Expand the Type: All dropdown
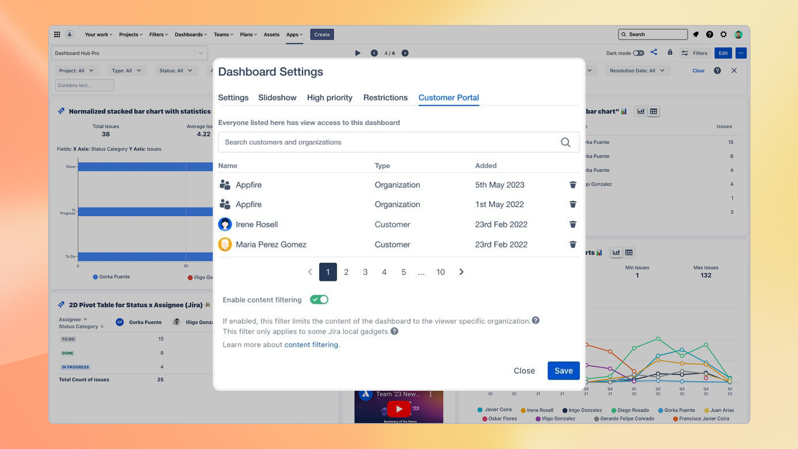 click(127, 71)
